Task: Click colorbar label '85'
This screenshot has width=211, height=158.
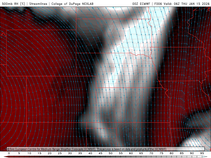Action: point(182,153)
